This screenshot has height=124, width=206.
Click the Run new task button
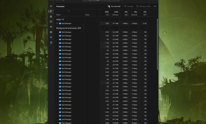114,6
